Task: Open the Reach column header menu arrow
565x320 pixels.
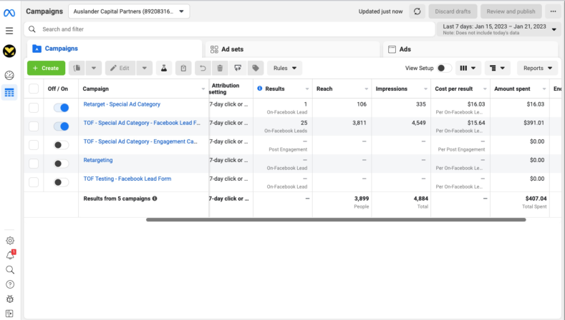Action: click(x=366, y=89)
